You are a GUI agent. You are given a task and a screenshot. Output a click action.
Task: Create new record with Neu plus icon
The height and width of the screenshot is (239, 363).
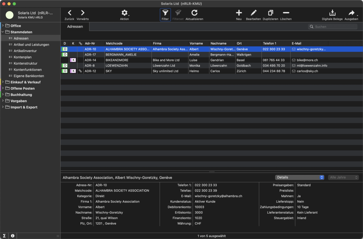point(239,13)
